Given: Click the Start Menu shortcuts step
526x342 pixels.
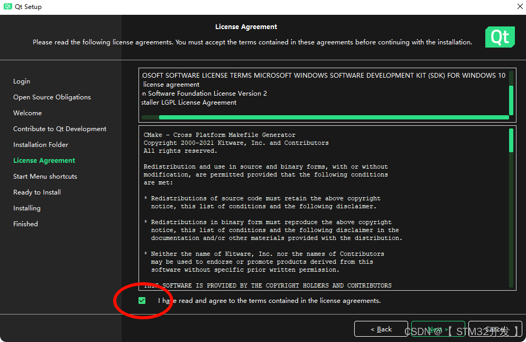Looking at the screenshot, I should point(45,177).
